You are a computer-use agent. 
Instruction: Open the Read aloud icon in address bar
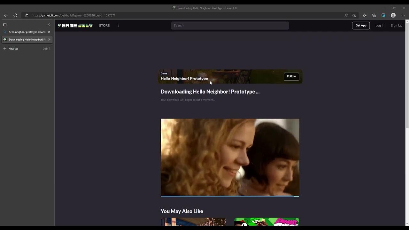pyautogui.click(x=346, y=15)
